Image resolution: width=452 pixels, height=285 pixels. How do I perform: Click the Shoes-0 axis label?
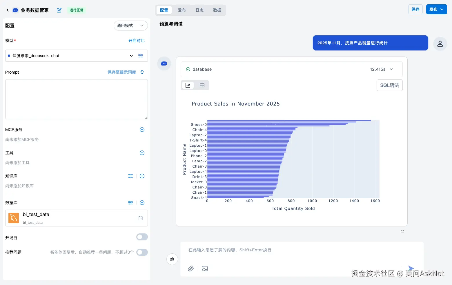[x=199, y=125]
